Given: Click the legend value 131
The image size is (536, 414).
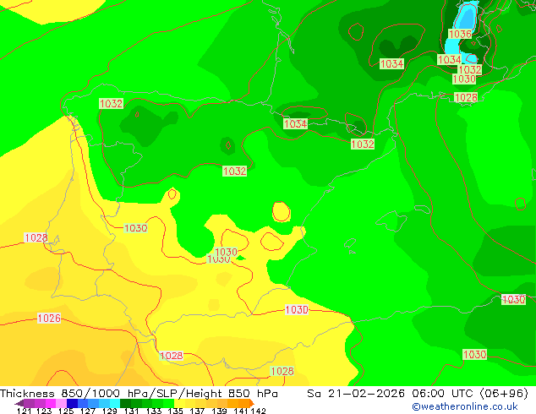Looking at the screenshot, I should point(131,411).
